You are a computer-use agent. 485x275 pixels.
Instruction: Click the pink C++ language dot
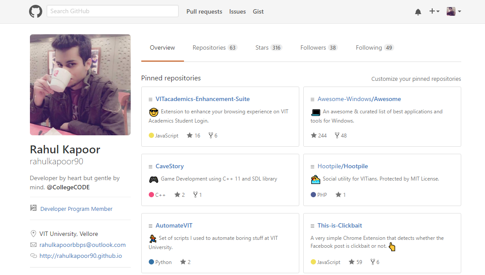coord(151,195)
